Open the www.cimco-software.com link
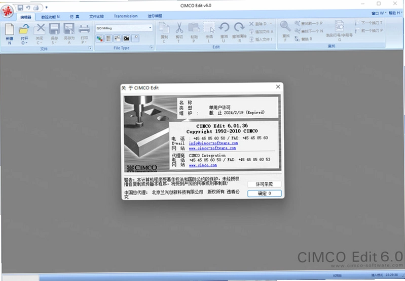 [212, 148]
